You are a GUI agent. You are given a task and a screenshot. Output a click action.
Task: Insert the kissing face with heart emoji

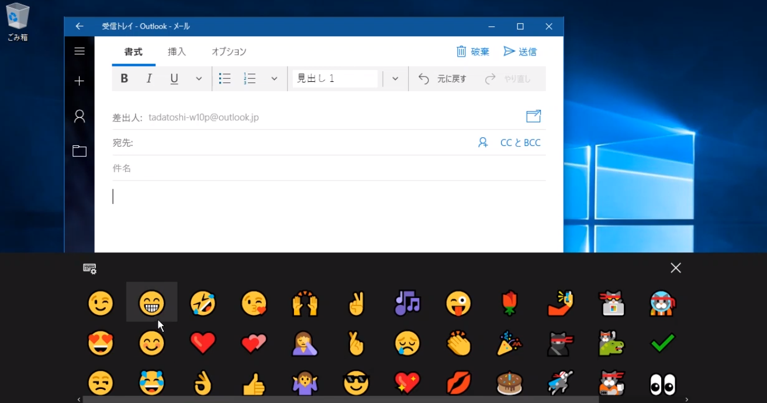tap(254, 303)
